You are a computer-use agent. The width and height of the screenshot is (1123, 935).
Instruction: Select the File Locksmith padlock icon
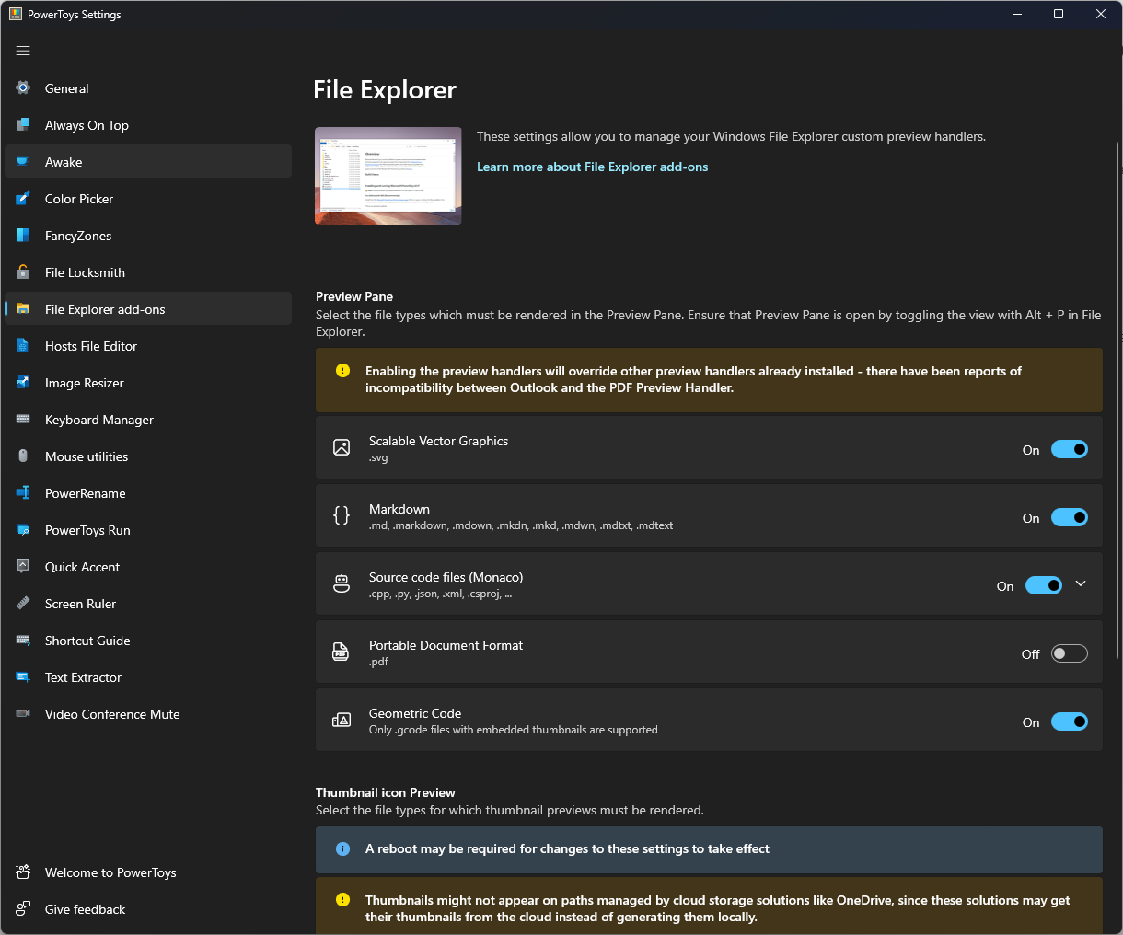click(24, 272)
